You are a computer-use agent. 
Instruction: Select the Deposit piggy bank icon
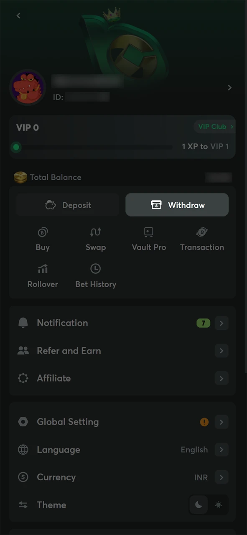coord(51,205)
